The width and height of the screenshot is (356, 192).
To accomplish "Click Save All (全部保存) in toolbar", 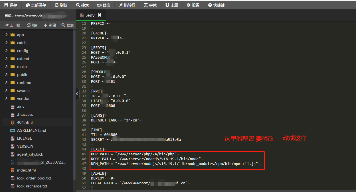I will pos(36,5).
